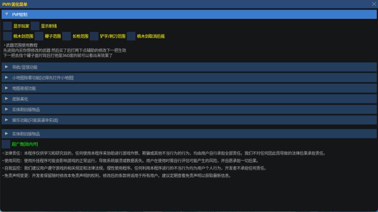Close the PVP/美化菜单 window

tap(374, 4)
